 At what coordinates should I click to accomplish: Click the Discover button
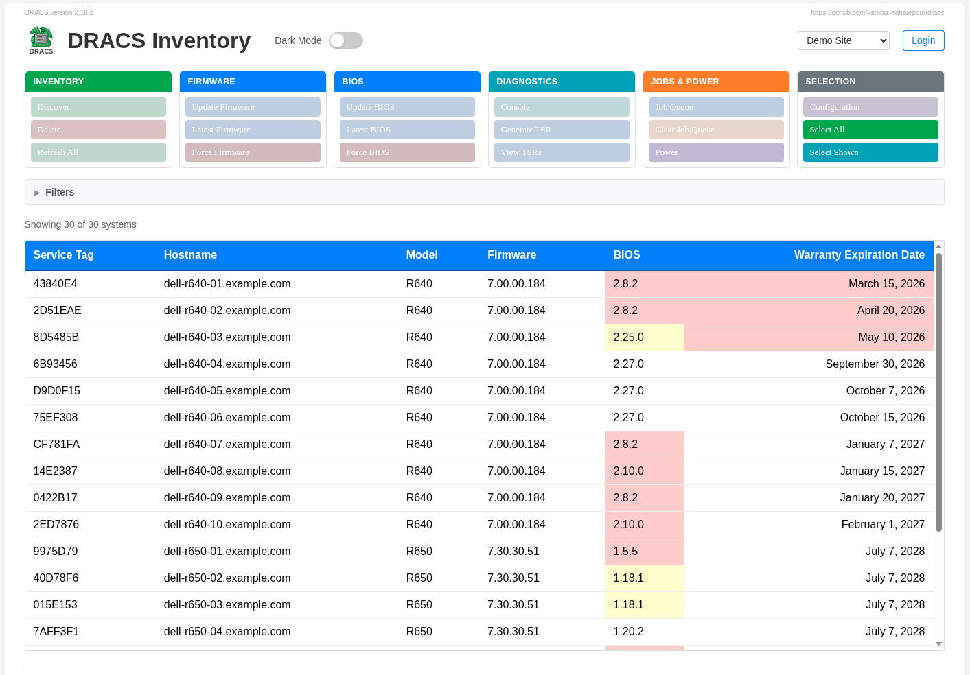point(98,107)
